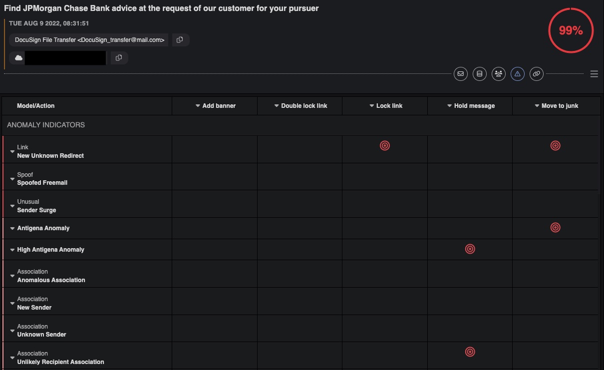Select the Unknown Sender label
604x370 pixels.
(x=42, y=335)
